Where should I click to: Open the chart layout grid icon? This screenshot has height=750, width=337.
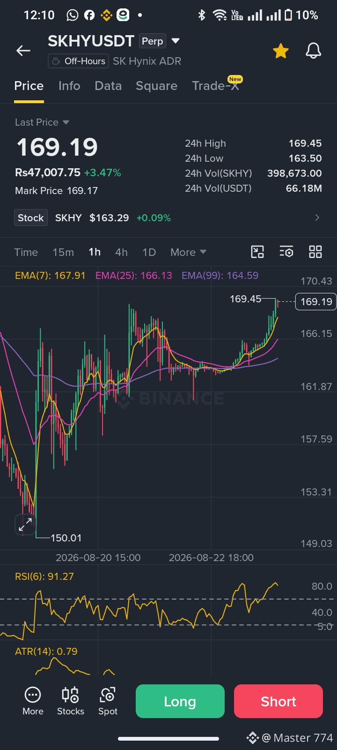click(x=315, y=252)
